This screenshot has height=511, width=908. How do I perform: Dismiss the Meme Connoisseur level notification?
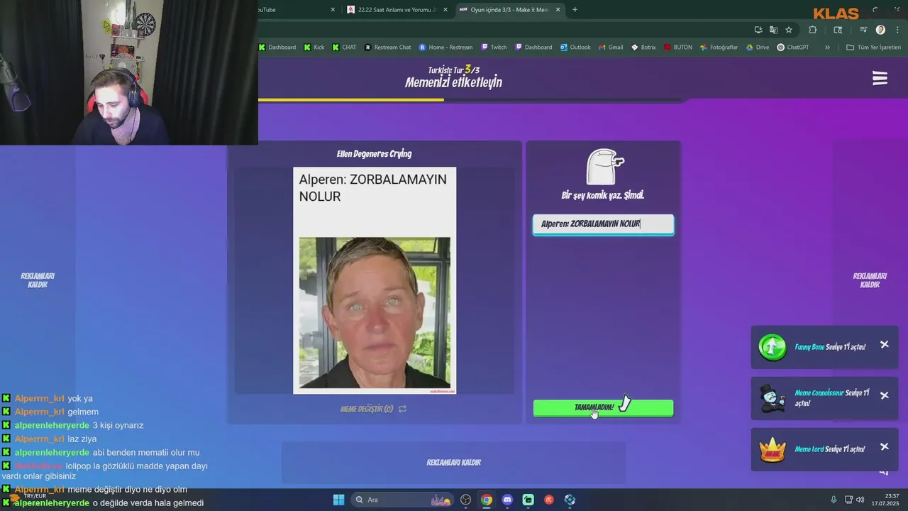pos(884,395)
